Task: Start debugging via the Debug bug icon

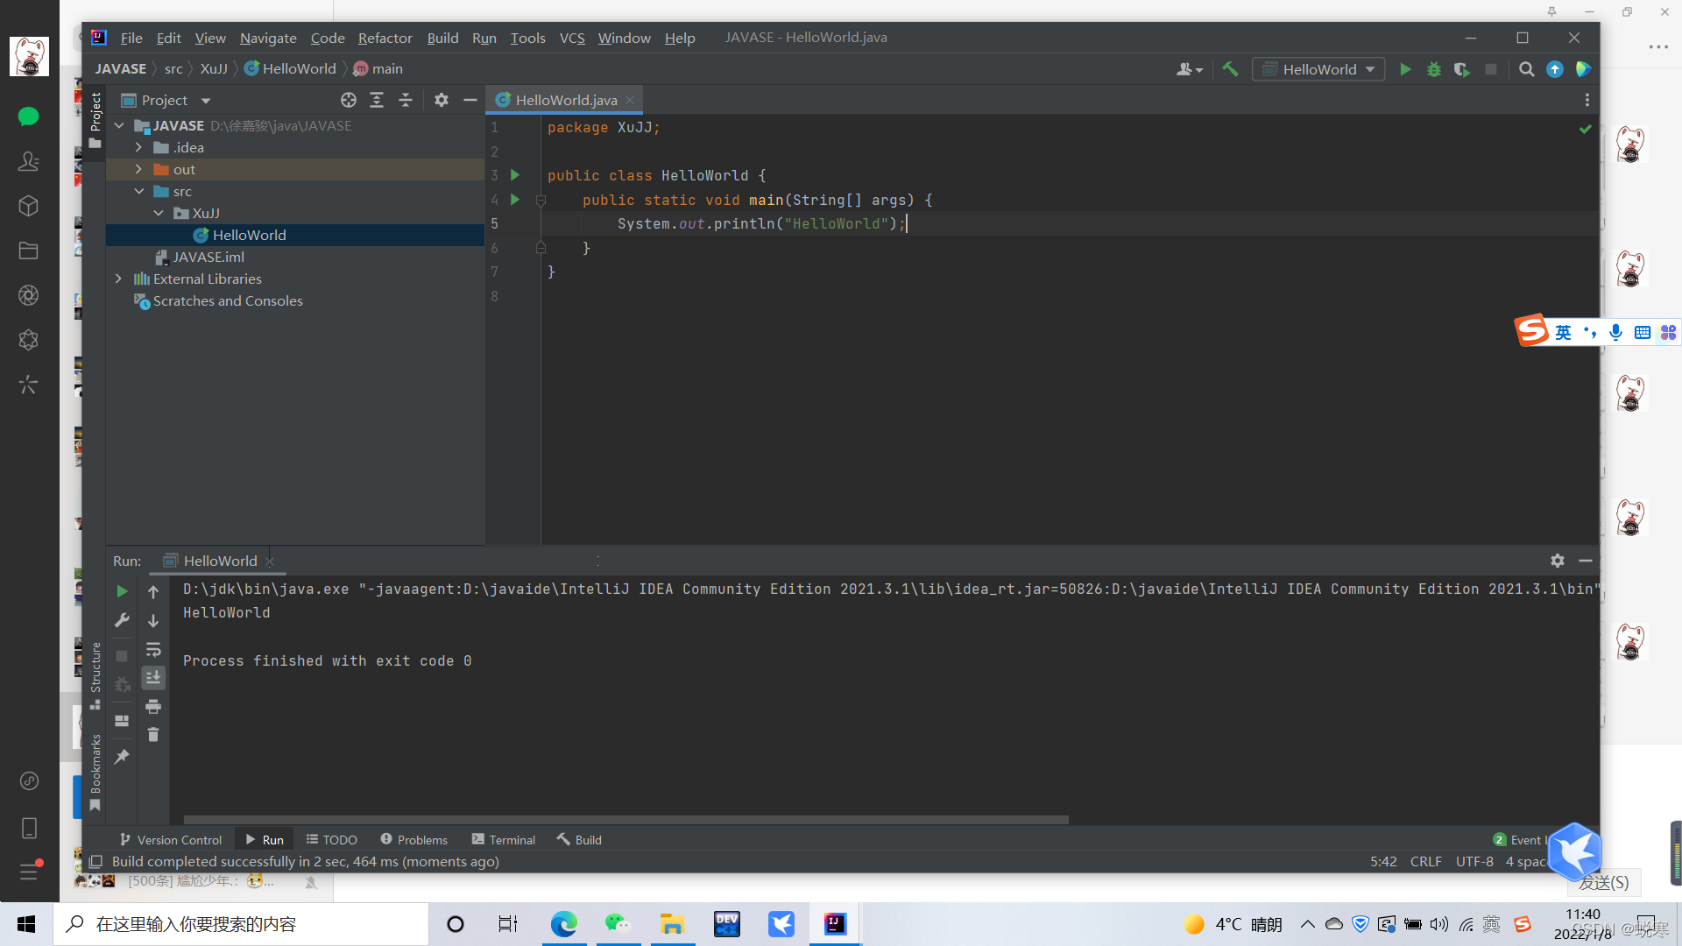Action: tap(1433, 68)
